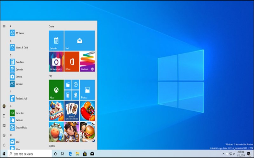254x158 pixels.
Task: Open the Calendar tile in Create group
Action: click(56, 41)
